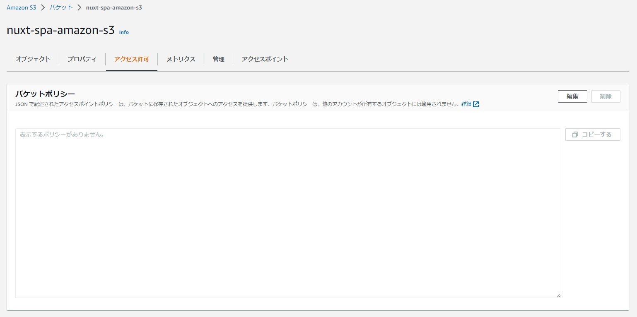Click the breadcrumb chevron after Amazon S3
Viewport: 637px width, 317px height.
pyautogui.click(x=42, y=7)
